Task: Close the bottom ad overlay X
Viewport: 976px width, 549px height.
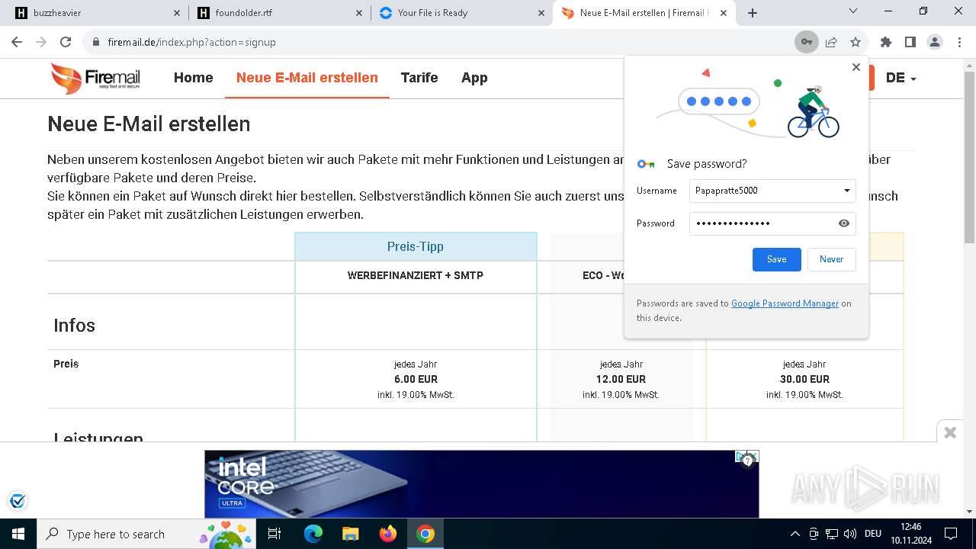Action: 950,432
